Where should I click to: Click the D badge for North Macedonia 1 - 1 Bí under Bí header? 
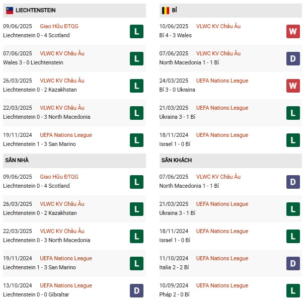[293, 58]
